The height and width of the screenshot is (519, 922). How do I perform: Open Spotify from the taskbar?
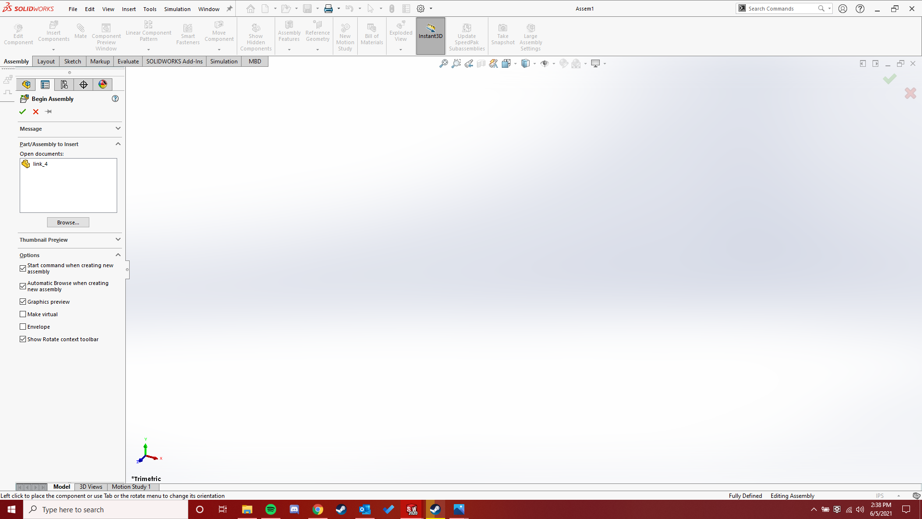[270, 509]
